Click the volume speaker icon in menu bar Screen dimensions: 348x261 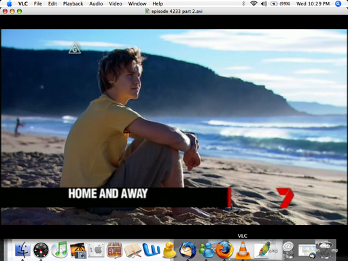click(264, 3)
